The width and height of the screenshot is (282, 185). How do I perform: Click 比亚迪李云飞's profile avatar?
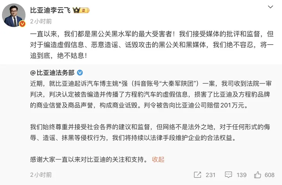[x=14, y=16]
